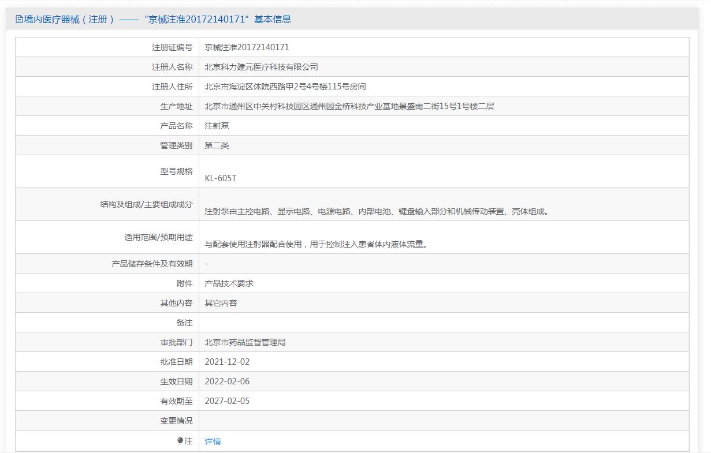Click effective date 2022-02-06

click(228, 381)
